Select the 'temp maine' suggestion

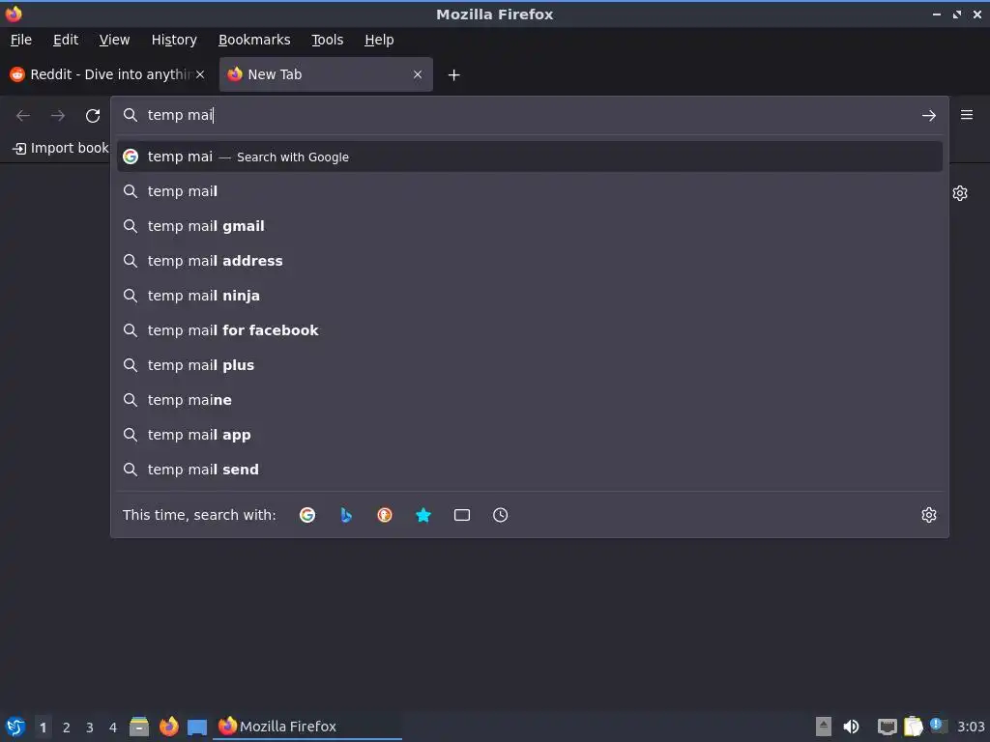(x=529, y=399)
